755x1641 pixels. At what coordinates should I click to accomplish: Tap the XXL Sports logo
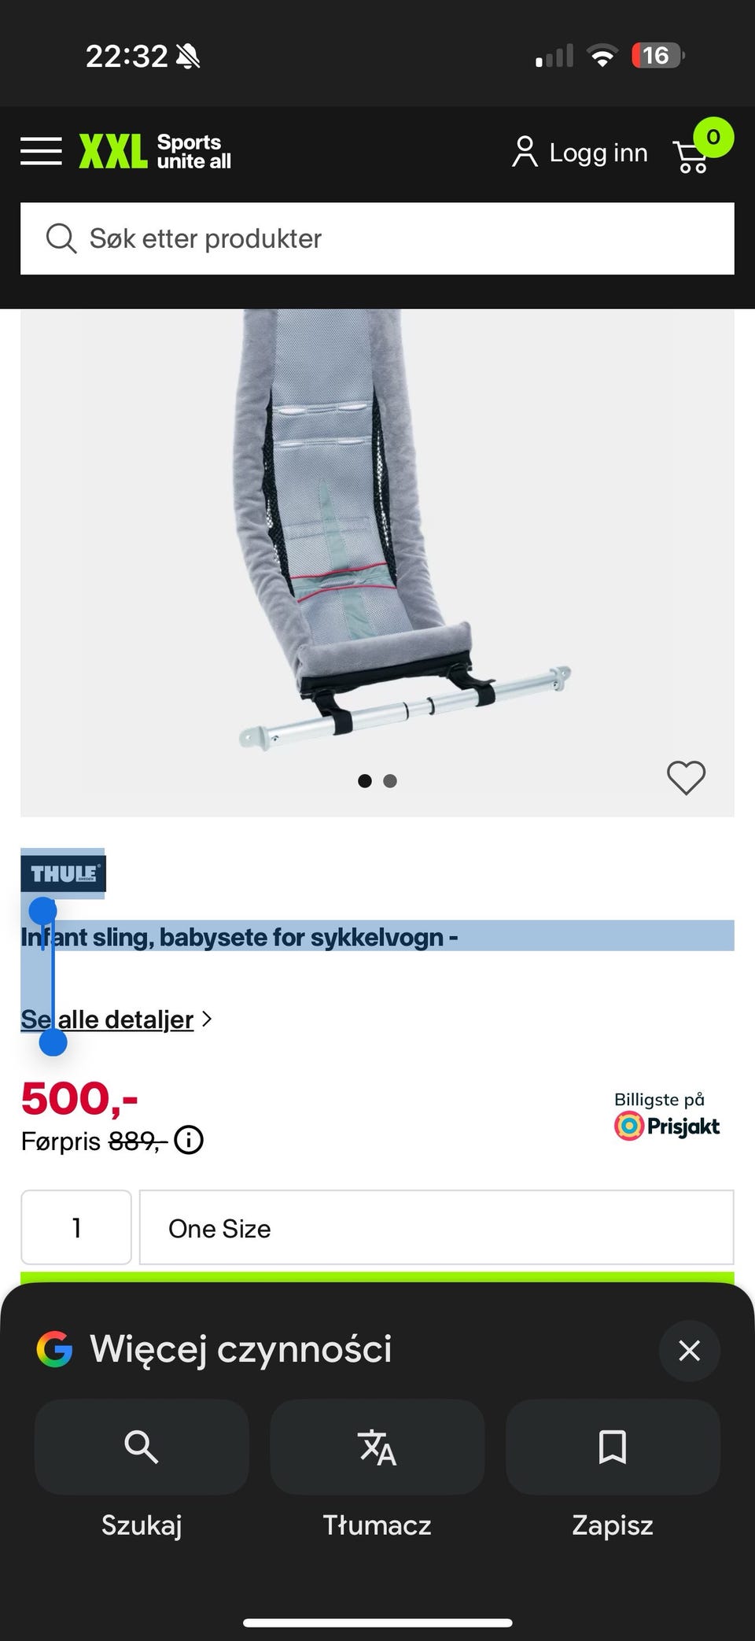click(155, 151)
